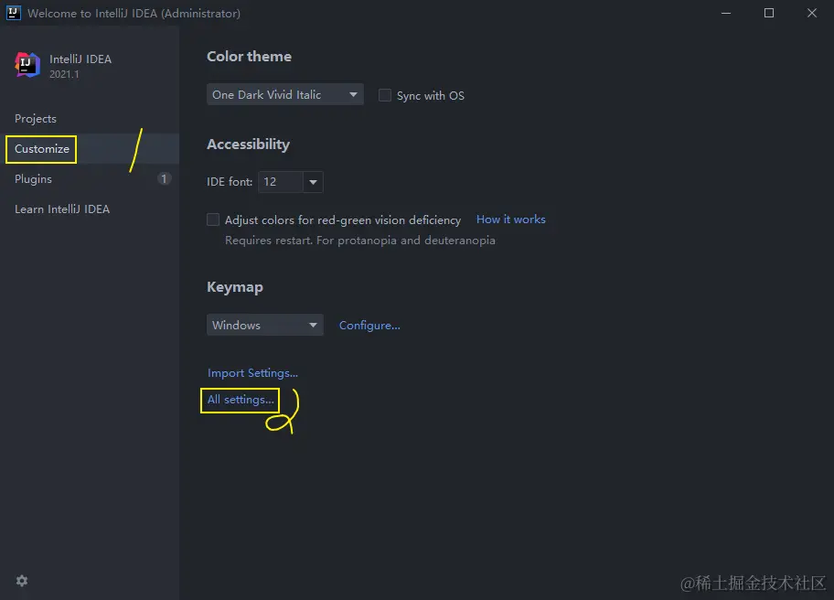
Task: Click the IntelliJ IDEA logo in sidebar
Action: (27, 65)
